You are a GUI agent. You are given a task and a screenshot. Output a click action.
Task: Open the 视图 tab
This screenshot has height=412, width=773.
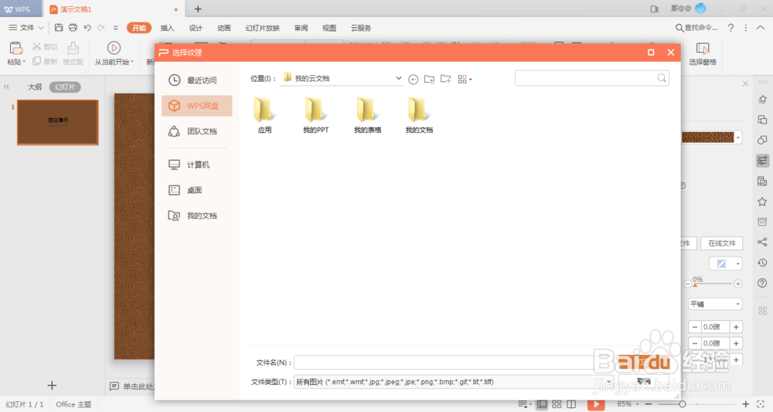(329, 28)
